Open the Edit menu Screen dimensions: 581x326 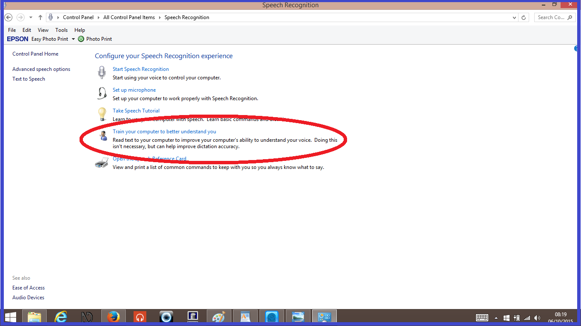point(27,30)
